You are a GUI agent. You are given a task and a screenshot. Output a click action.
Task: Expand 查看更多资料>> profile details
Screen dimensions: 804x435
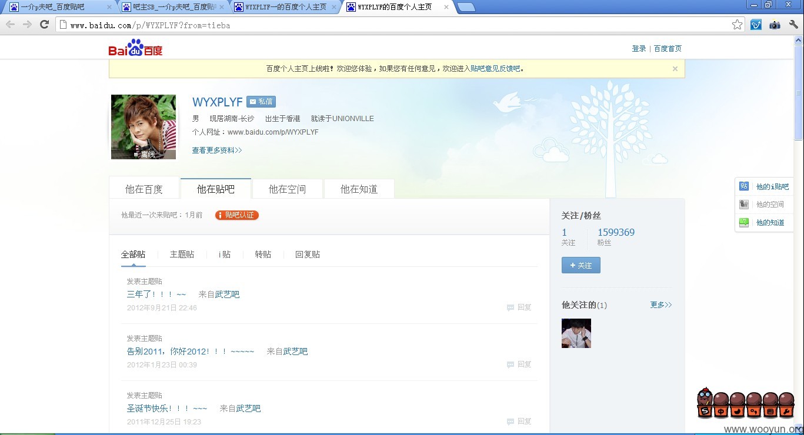[x=217, y=150]
